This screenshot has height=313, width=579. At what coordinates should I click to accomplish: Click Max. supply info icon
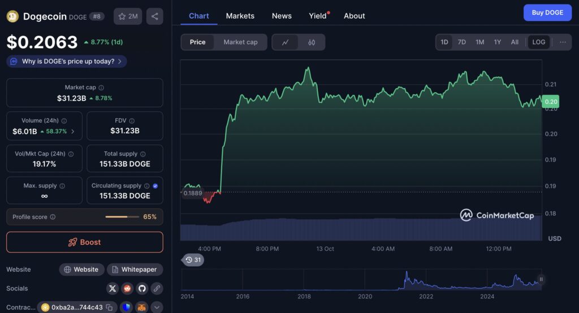point(62,186)
